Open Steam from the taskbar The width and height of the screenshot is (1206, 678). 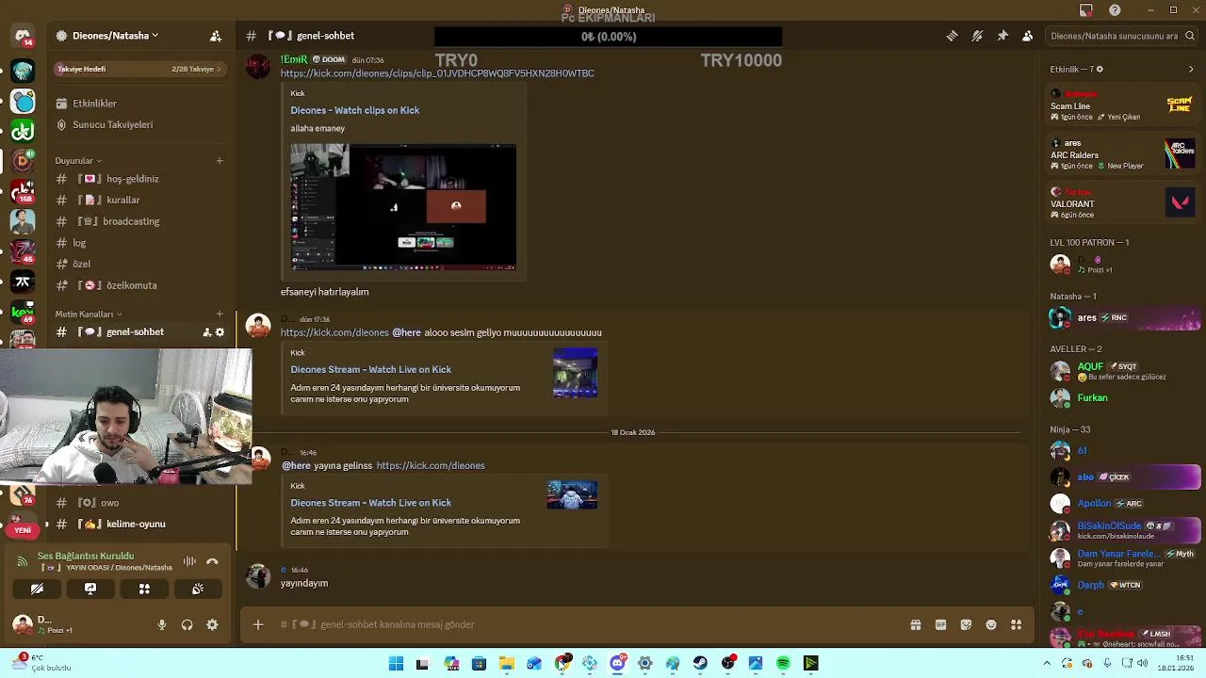click(700, 664)
